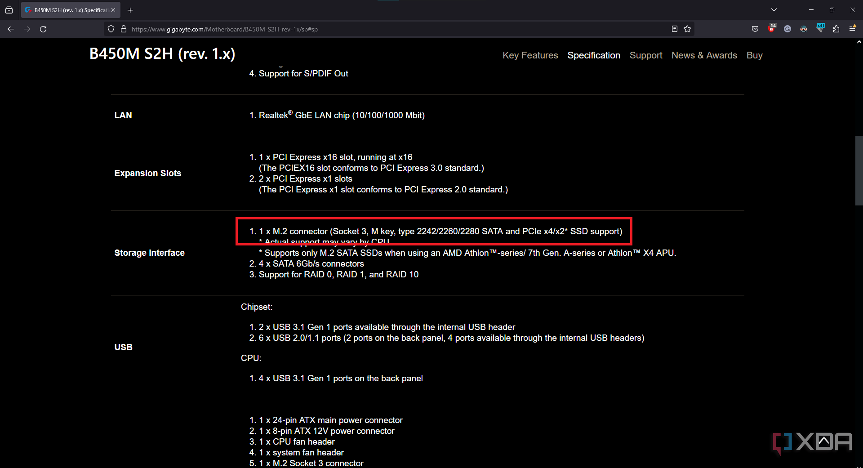Open the extension icon labeled off
The height and width of the screenshot is (468, 863).
(820, 28)
